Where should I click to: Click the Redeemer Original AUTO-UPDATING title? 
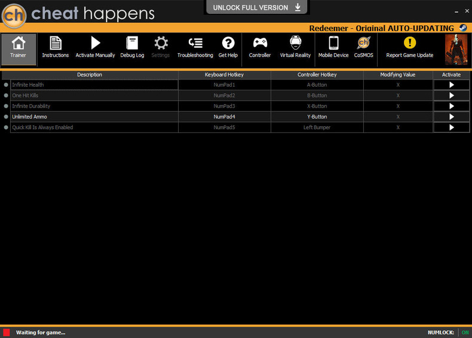(381, 28)
